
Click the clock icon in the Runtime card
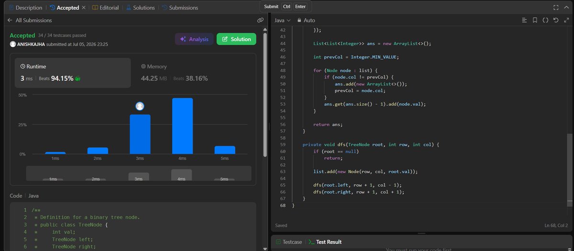[x=23, y=66]
